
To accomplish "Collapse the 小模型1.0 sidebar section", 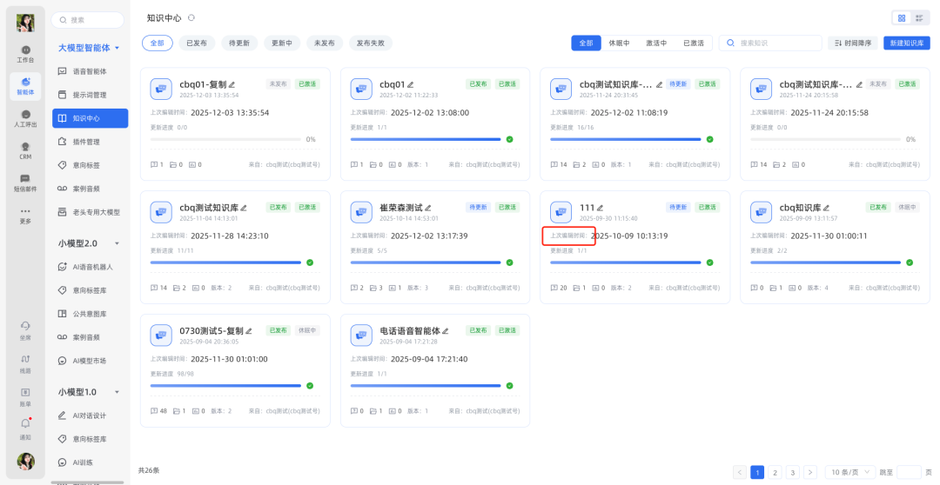I will (x=117, y=392).
